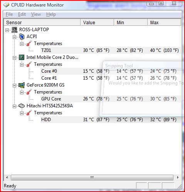This screenshot has width=185, height=192.
Task: Maximize the CPUID Hardware Monitor window
Action: tap(161, 3)
